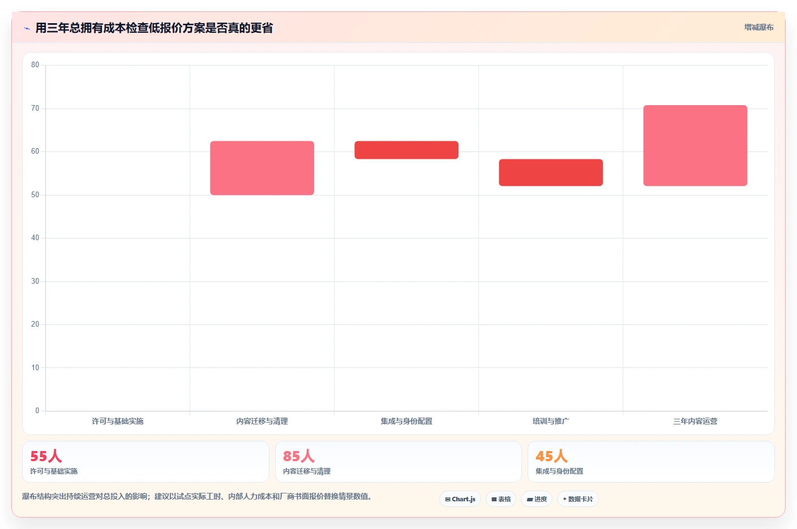Open the 45人 data card

click(651, 462)
